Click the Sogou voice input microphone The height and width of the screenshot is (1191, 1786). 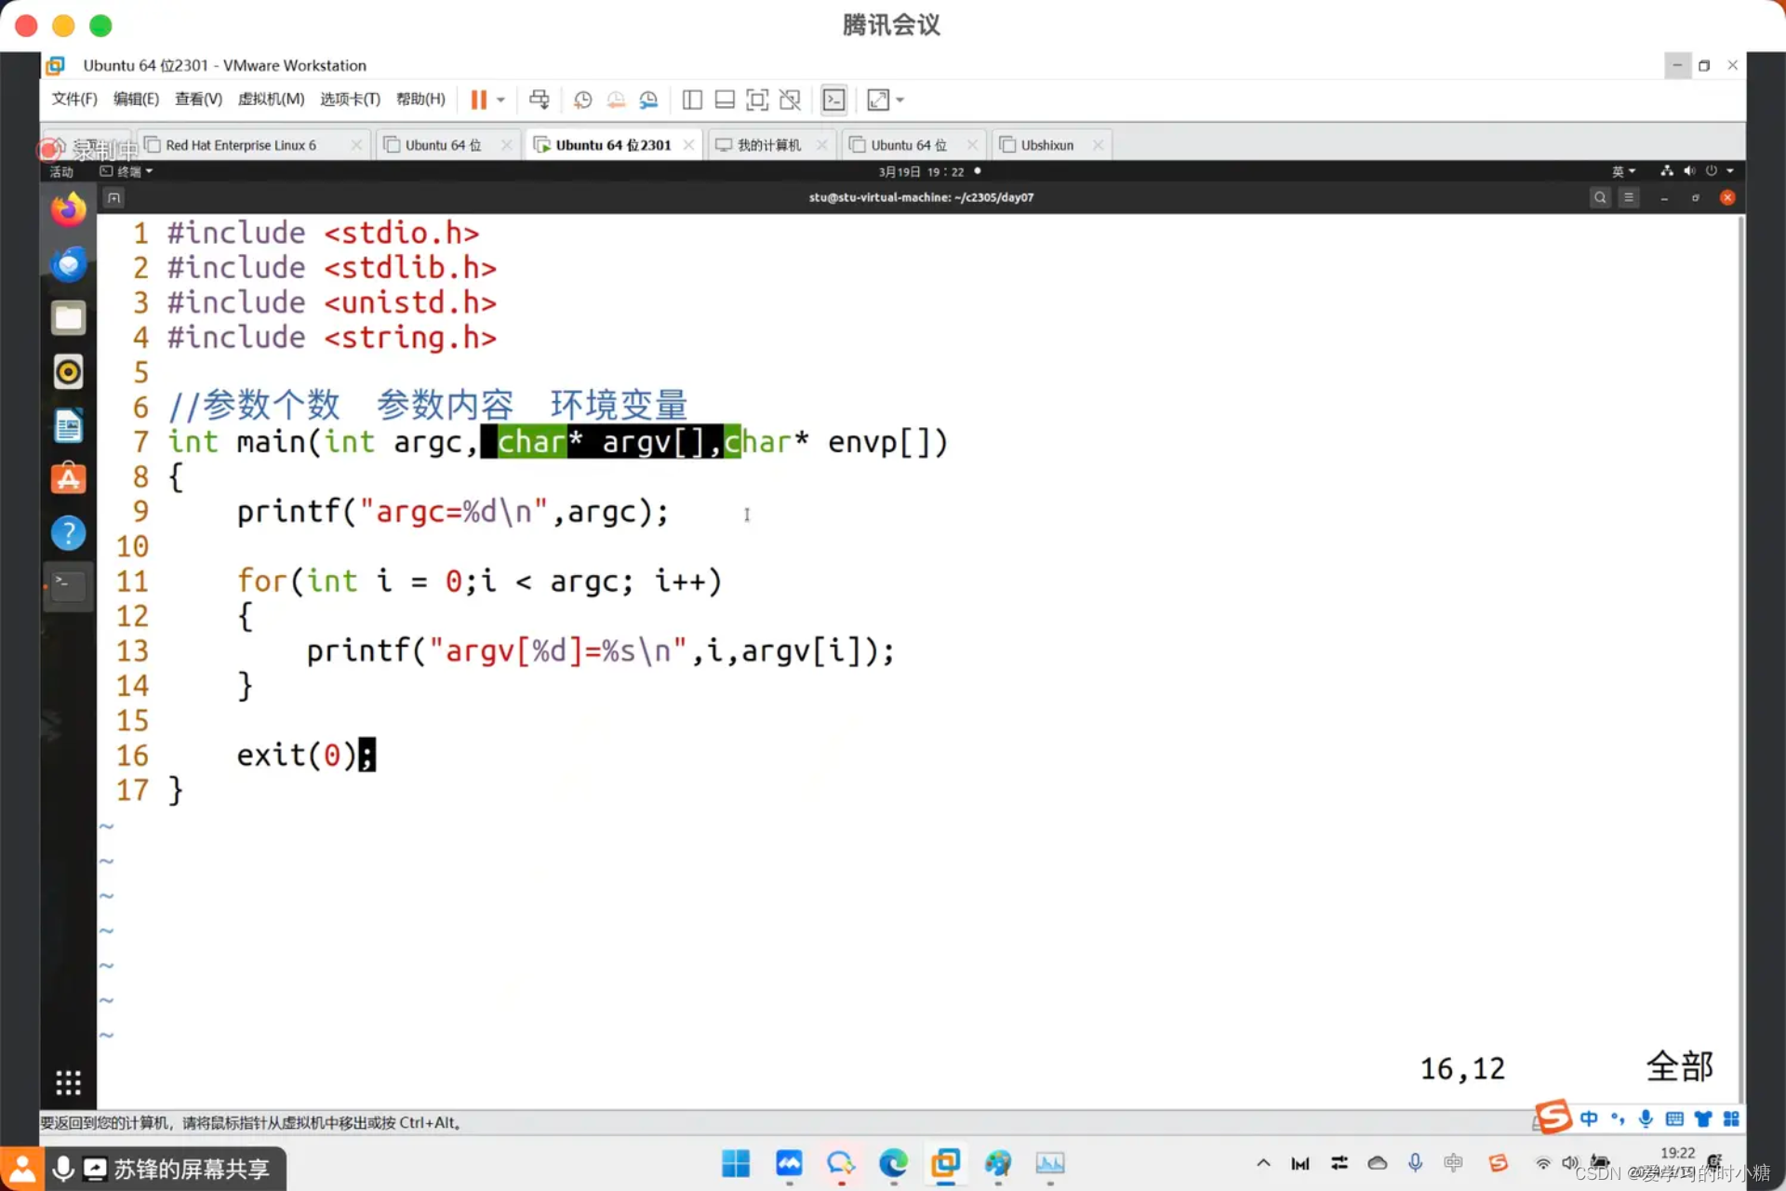(x=1646, y=1118)
